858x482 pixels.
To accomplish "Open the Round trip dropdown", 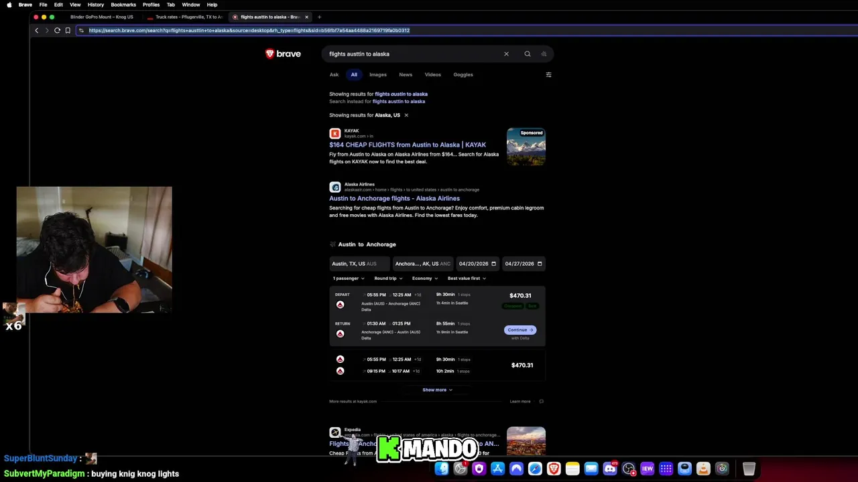I will pos(388,278).
